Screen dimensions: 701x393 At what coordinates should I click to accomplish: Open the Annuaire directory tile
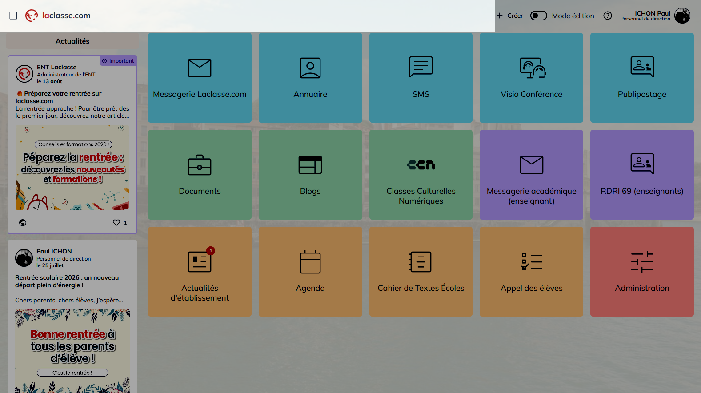pos(310,78)
